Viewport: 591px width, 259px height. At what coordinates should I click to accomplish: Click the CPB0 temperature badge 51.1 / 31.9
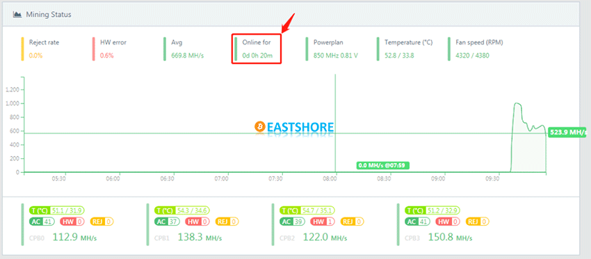click(56, 210)
